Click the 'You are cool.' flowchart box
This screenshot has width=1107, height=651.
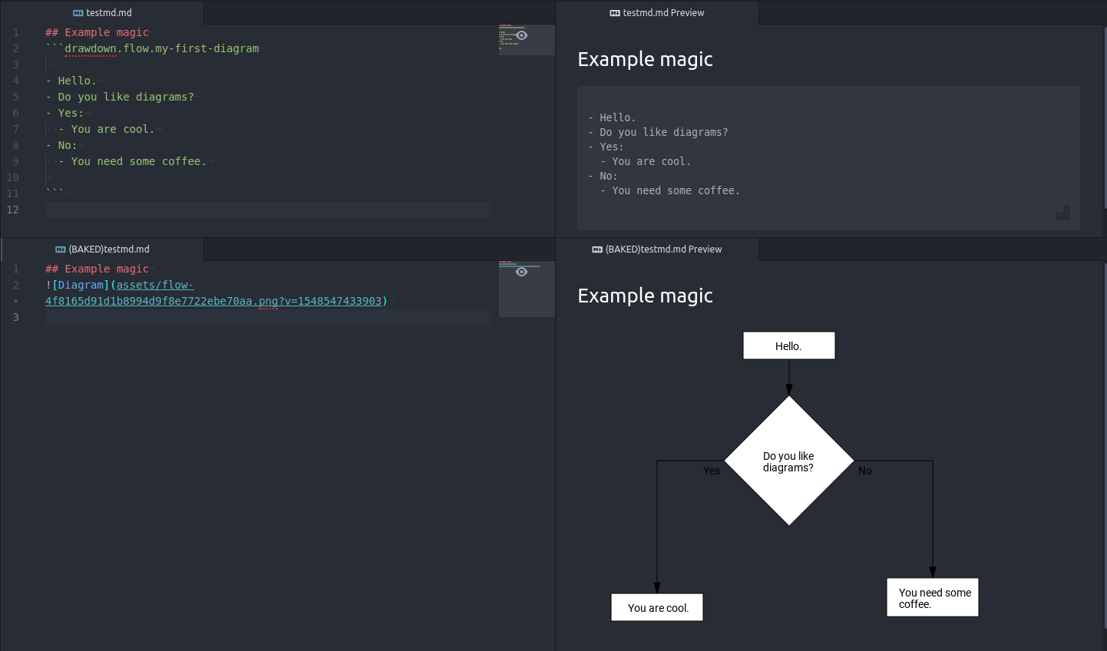[657, 607]
